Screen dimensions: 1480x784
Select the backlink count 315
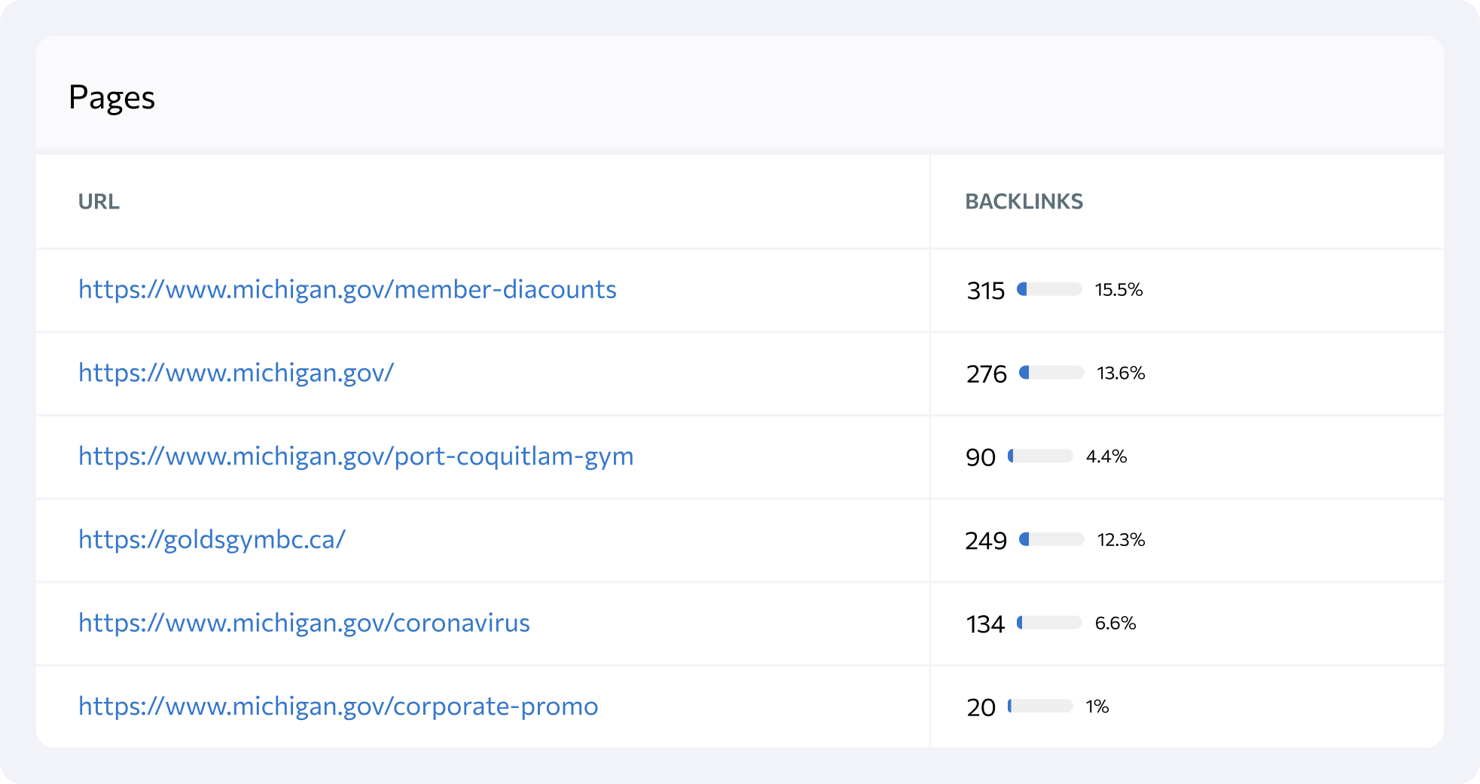tap(985, 291)
